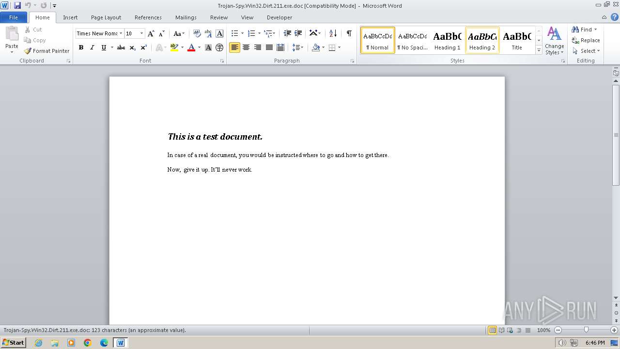Screen dimensions: 620x349
Task: Click Text Highlight Color button
Action: pyautogui.click(x=174, y=48)
